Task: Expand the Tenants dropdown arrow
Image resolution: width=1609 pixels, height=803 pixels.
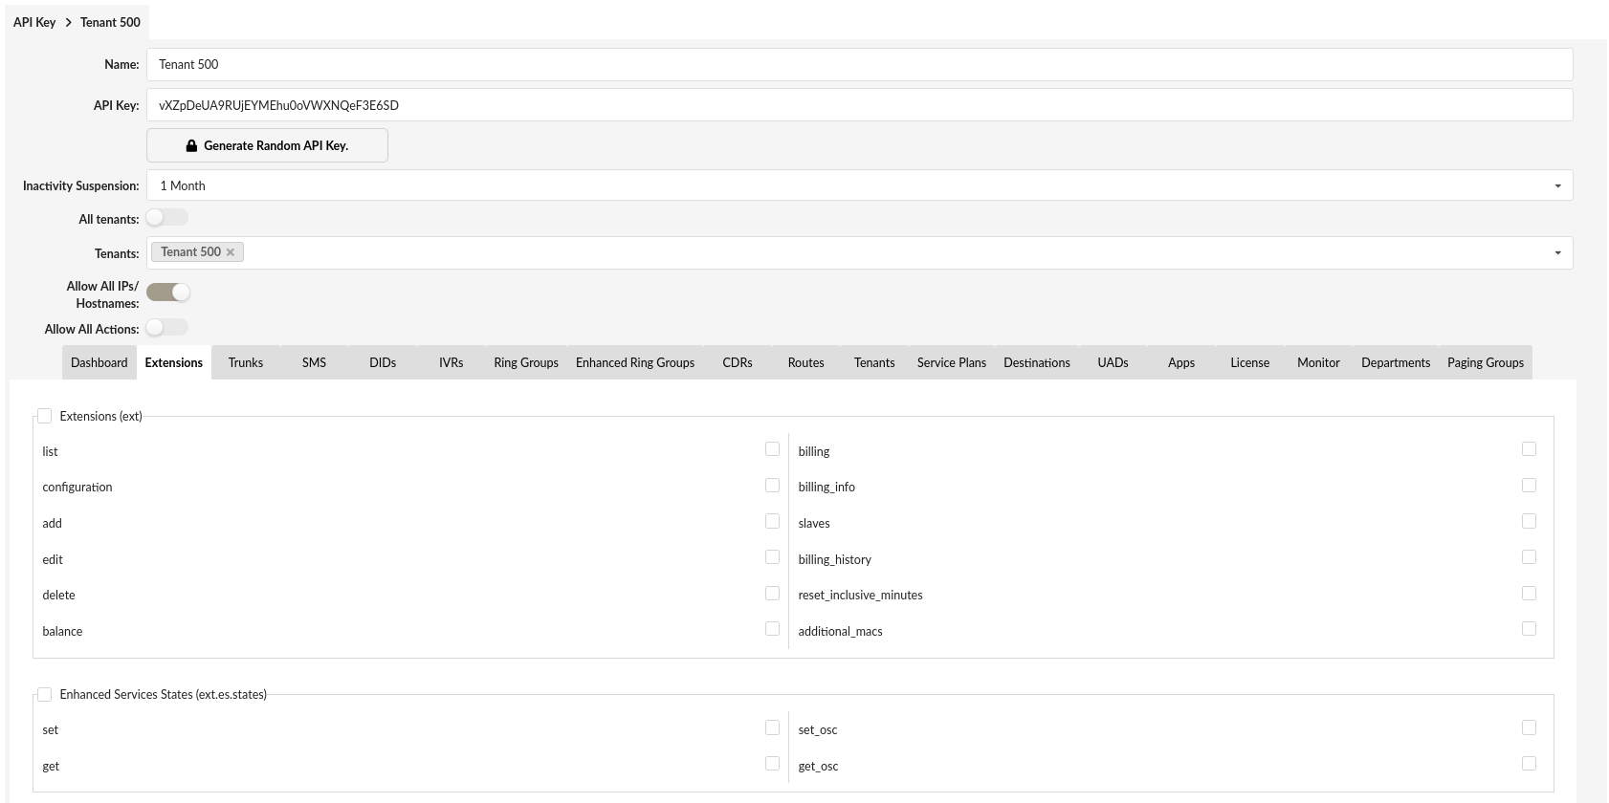Action: 1557,253
